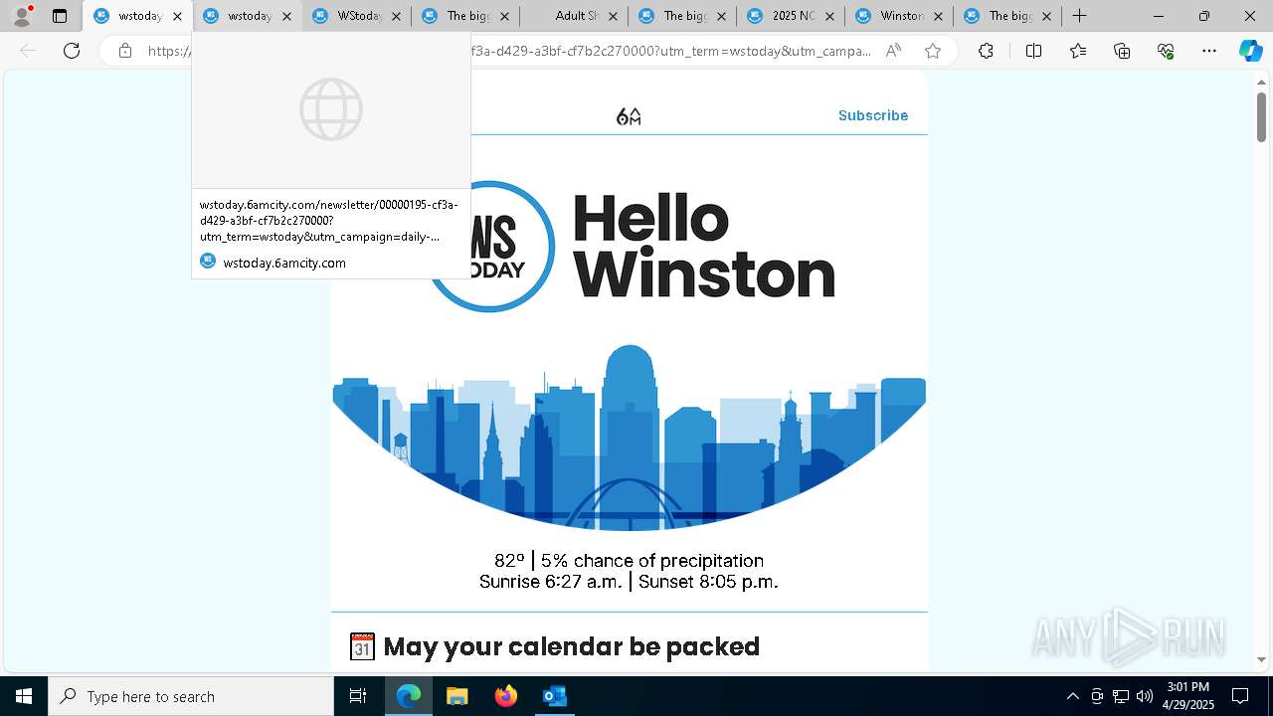Click the vertical scrollbar thumb

(x=1261, y=116)
